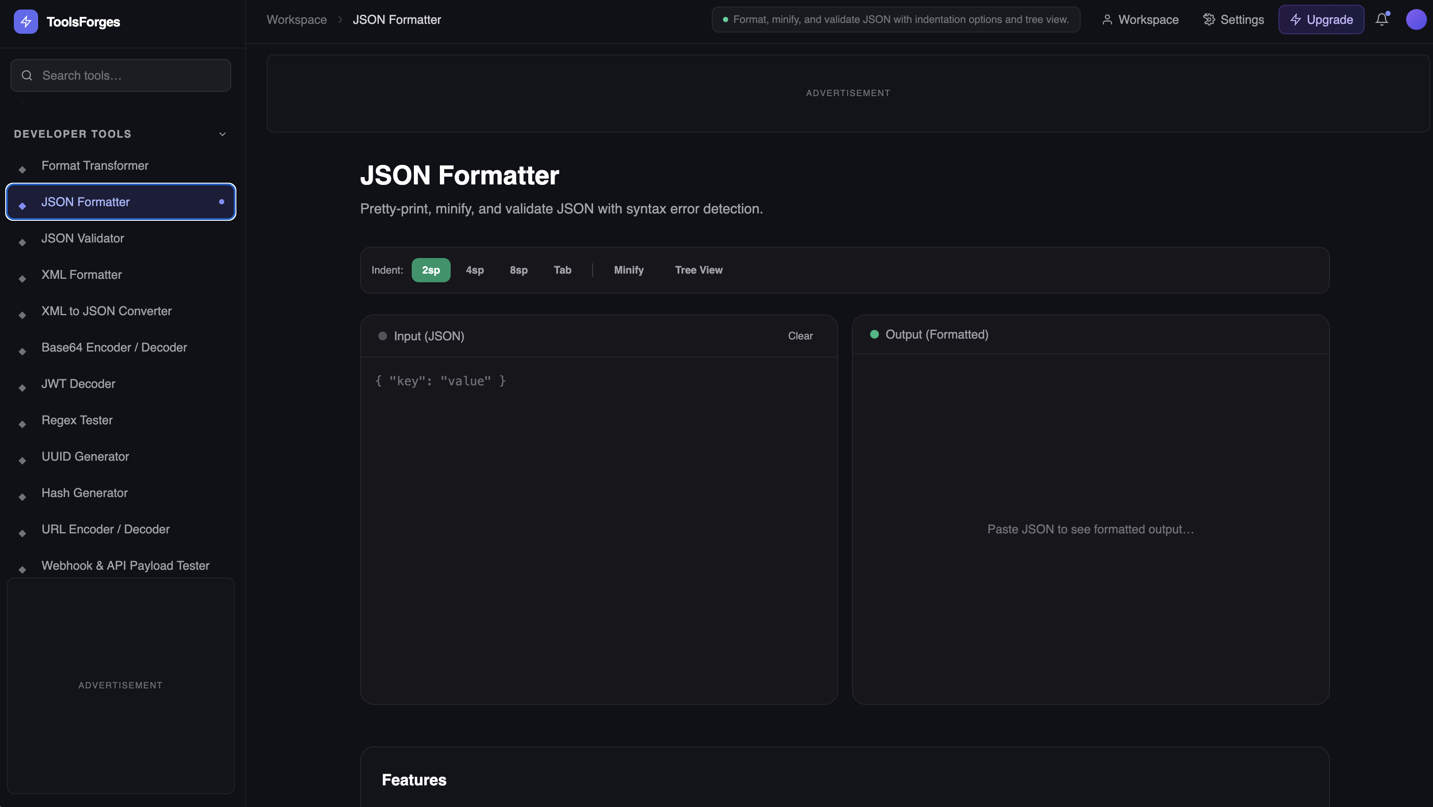The image size is (1433, 807).
Task: Click diamond icon beside Base64 Encoder / Decoder
Action: (22, 352)
